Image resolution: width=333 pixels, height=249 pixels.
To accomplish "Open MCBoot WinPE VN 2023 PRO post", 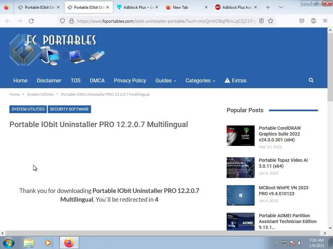I will click(x=284, y=191).
